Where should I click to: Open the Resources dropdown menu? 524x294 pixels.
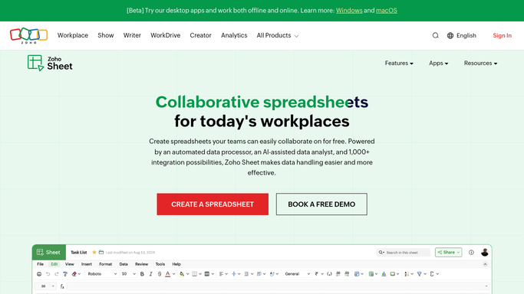click(480, 63)
